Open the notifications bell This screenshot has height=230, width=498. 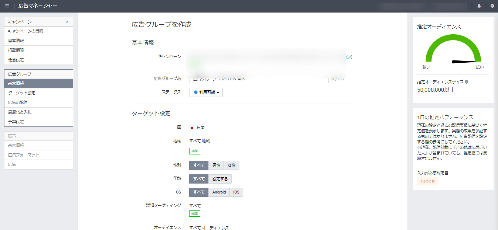pyautogui.click(x=479, y=6)
